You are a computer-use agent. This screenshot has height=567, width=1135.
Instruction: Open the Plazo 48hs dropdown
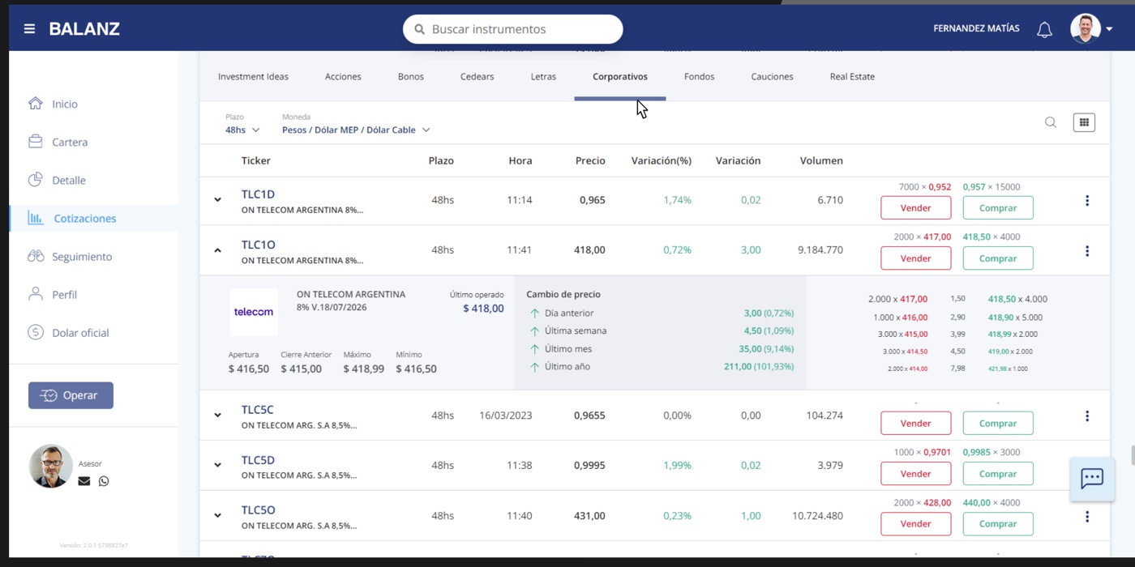(x=242, y=130)
